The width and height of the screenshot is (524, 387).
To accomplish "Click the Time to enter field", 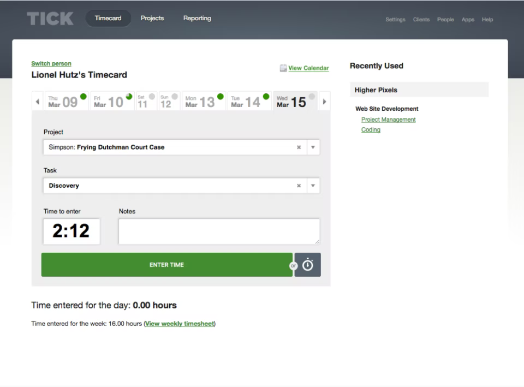I will click(x=72, y=231).
